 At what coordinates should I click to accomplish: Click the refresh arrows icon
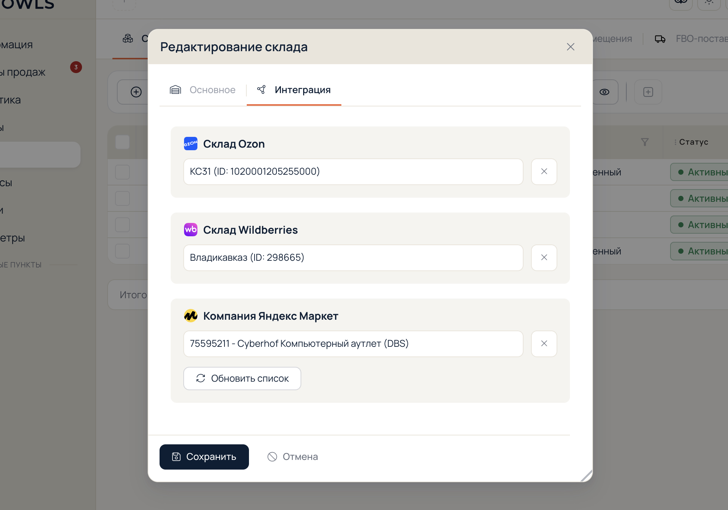(x=201, y=378)
